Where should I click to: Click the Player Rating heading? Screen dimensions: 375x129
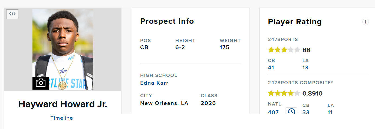point(295,22)
